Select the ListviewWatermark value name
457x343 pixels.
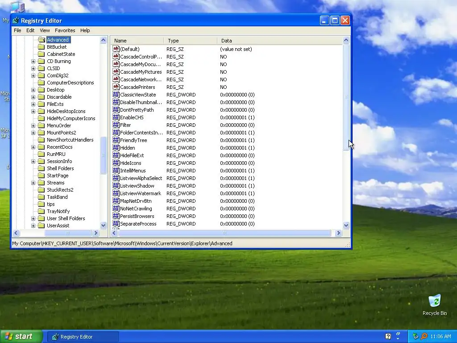[141, 193]
